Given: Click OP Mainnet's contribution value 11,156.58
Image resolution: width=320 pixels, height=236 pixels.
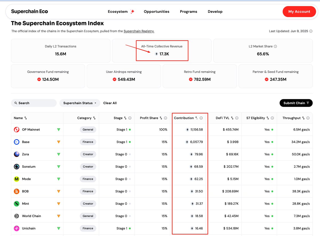Looking at the screenshot, I should click(197, 130).
